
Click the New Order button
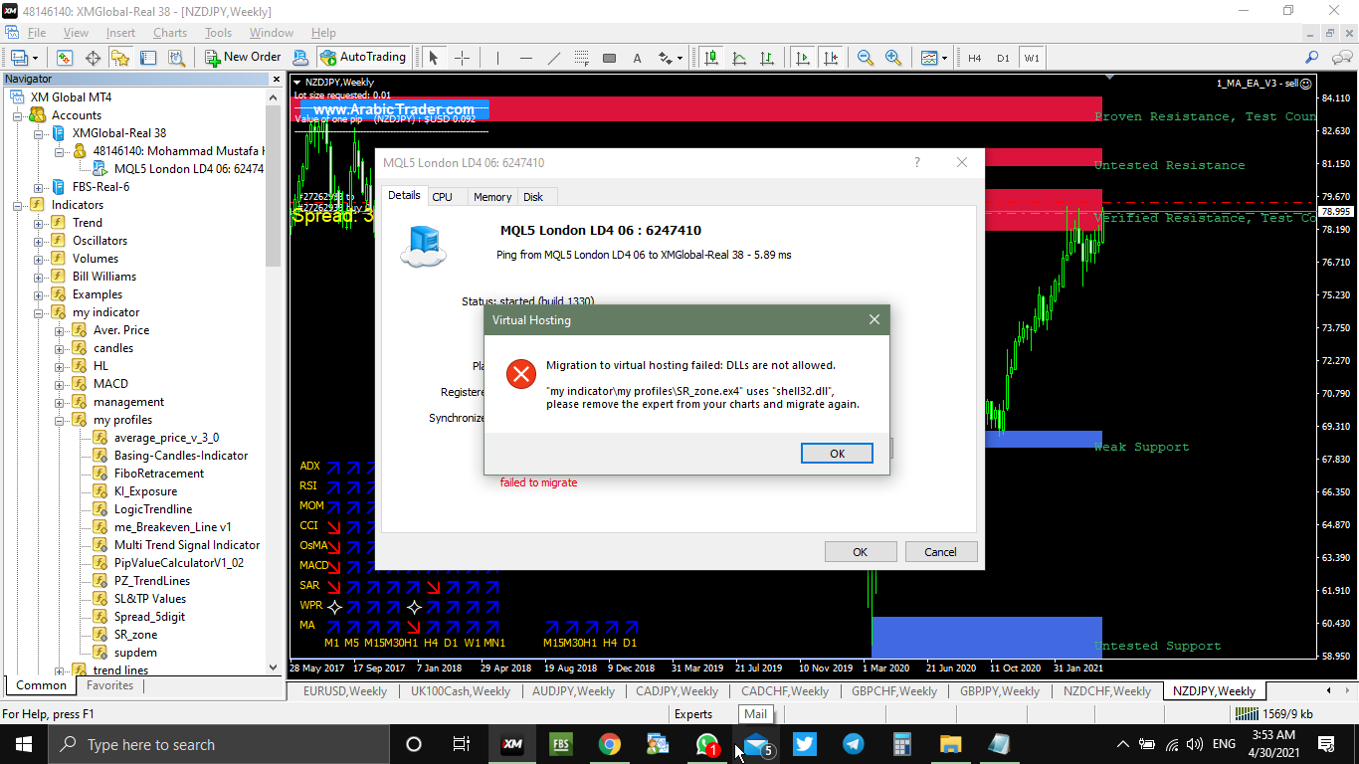pos(243,58)
